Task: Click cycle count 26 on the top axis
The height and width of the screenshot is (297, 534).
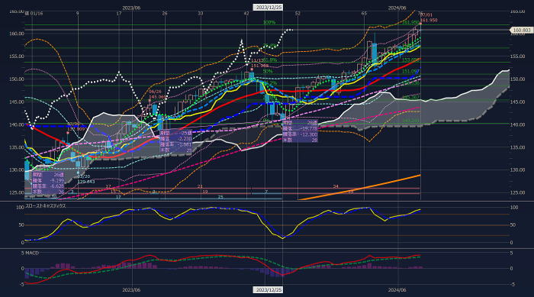Action: pos(165,13)
